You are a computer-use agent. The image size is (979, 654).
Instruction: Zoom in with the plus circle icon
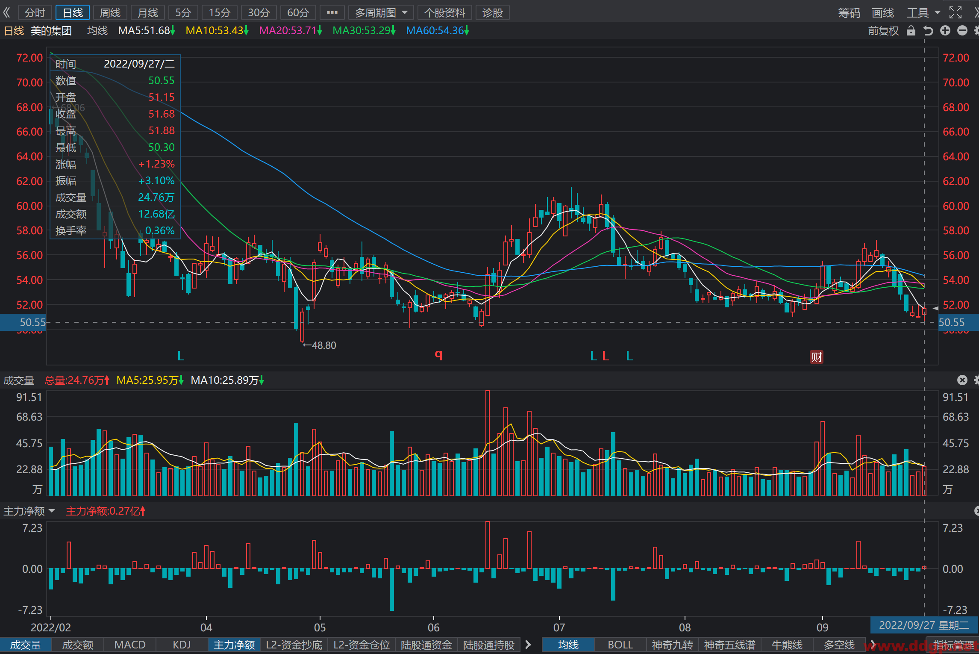coord(945,30)
